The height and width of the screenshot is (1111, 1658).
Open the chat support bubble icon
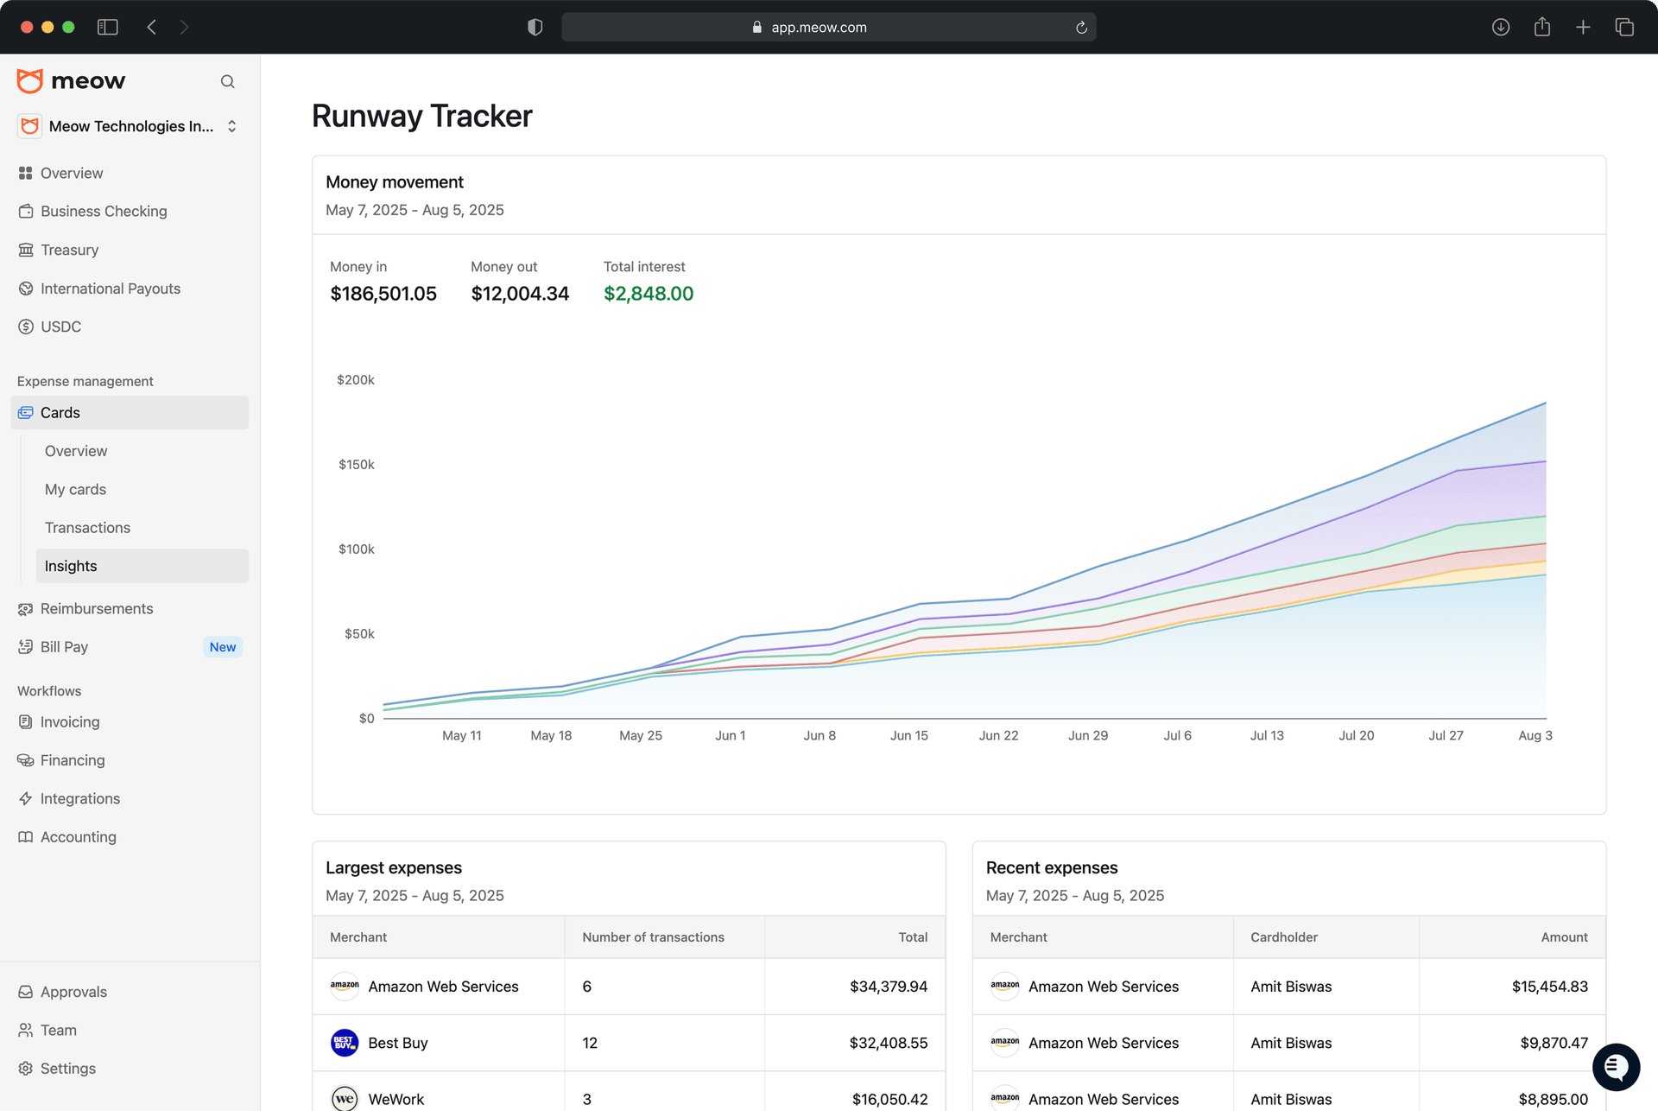tap(1615, 1067)
